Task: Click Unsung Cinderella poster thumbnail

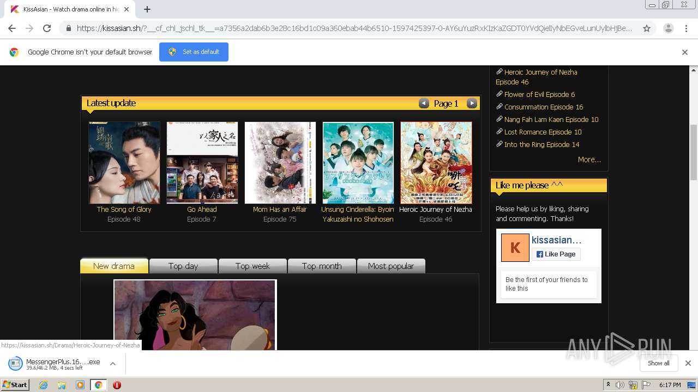Action: tap(358, 163)
